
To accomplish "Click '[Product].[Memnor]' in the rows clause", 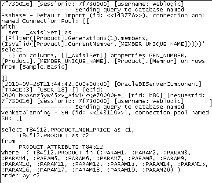I will 146,61.
